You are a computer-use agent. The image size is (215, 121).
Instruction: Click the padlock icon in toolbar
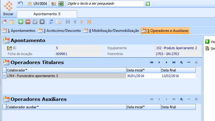tap(11, 22)
